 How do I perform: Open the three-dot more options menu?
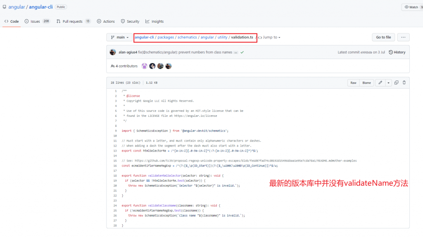point(403,37)
